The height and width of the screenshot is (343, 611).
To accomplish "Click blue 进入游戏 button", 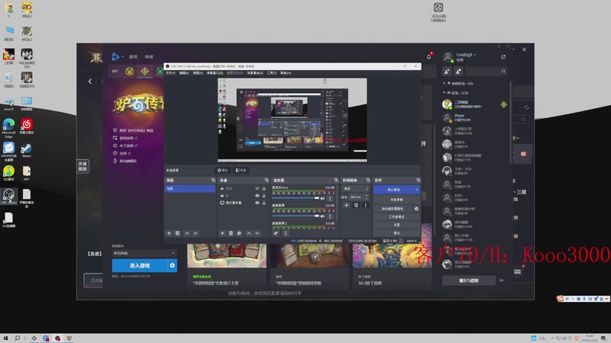I will 140,265.
